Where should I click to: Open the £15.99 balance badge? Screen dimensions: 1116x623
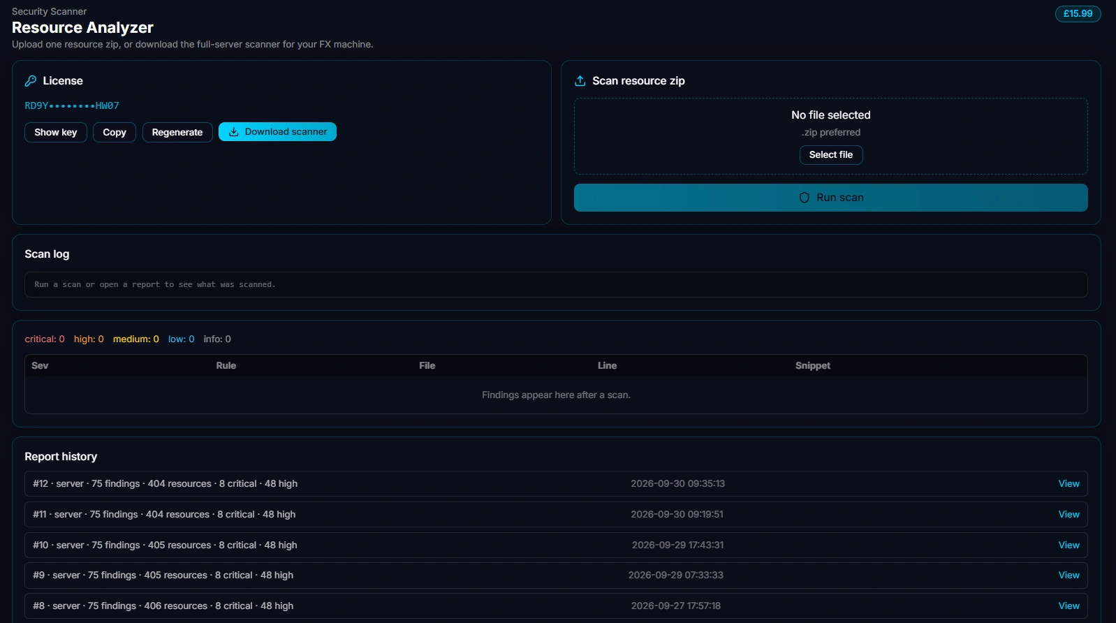[1078, 14]
